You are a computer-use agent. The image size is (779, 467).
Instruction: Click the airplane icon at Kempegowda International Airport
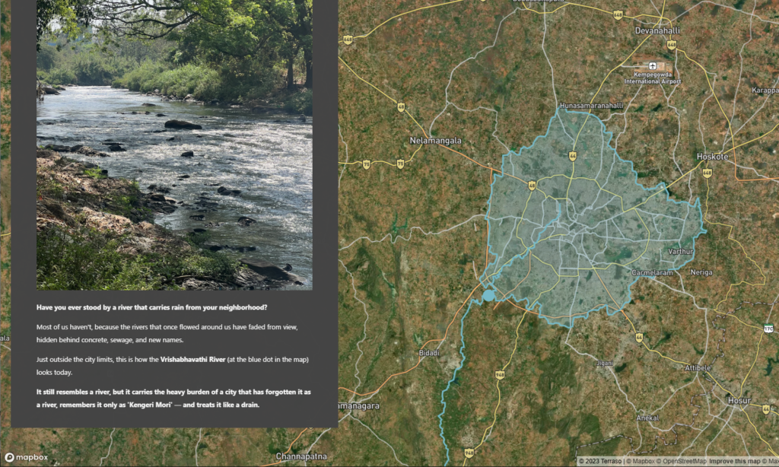click(x=653, y=65)
